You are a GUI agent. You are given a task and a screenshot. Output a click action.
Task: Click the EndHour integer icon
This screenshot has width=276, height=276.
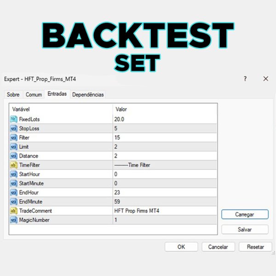click(x=14, y=192)
